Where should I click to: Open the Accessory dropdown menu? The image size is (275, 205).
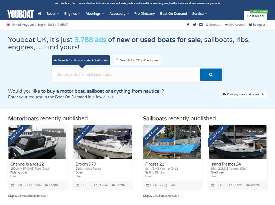point(119,14)
